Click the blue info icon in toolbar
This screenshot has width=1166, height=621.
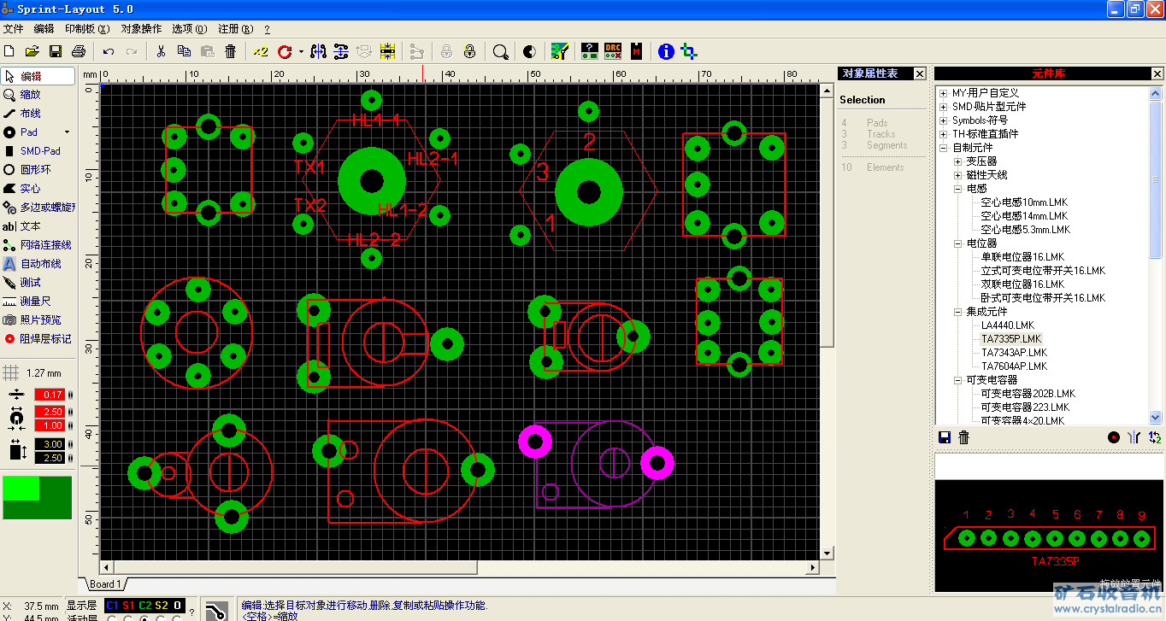[x=667, y=51]
